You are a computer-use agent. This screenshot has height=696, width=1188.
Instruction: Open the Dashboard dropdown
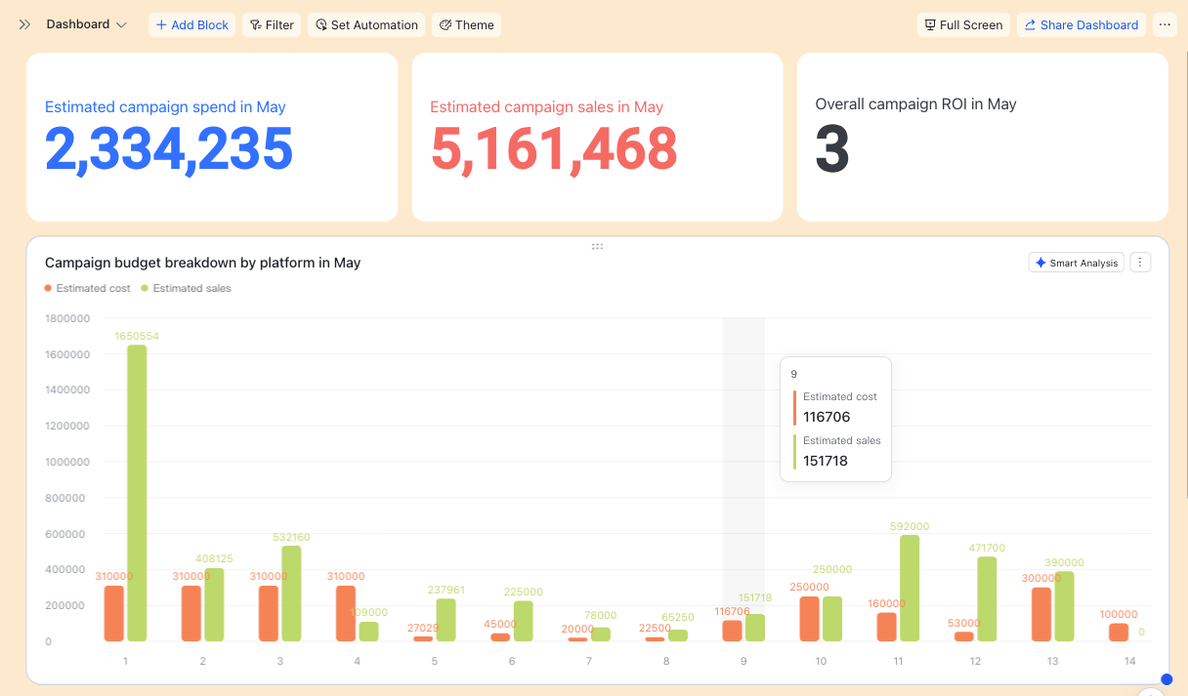click(x=87, y=24)
